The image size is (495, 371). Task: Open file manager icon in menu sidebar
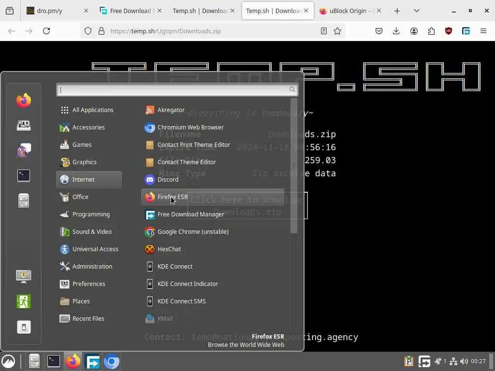[x=24, y=200]
